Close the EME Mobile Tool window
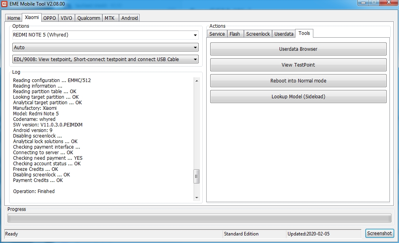Screen dimensions: 399x243 coord(389,3)
